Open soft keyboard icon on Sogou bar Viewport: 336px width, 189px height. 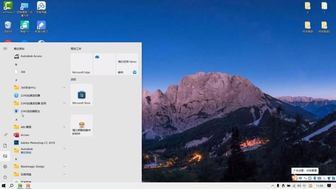(x=319, y=178)
